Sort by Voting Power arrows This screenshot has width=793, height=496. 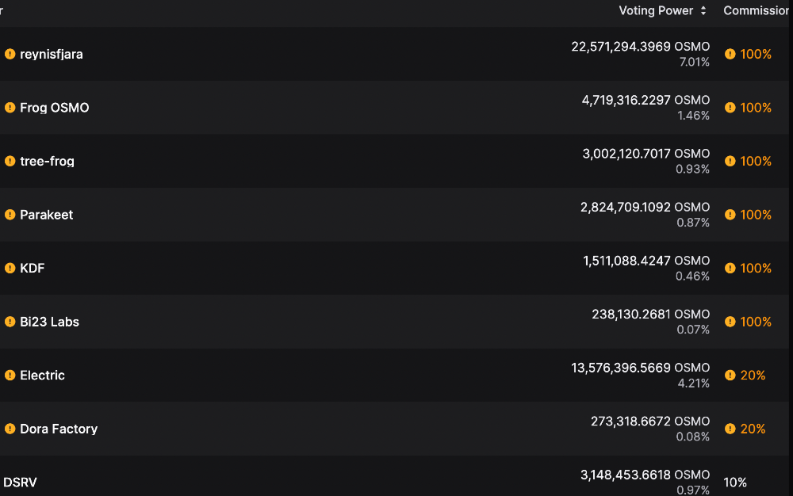pos(703,10)
